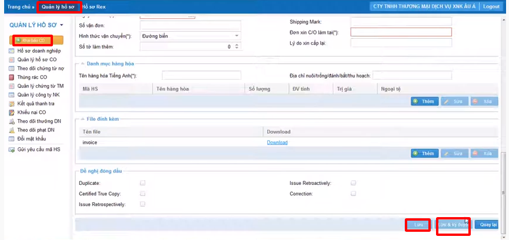The height and width of the screenshot is (240, 509).
Task: Expand QUẢN LÝ HỒ SƠ sidebar menu
Action: pyautogui.click(x=61, y=25)
